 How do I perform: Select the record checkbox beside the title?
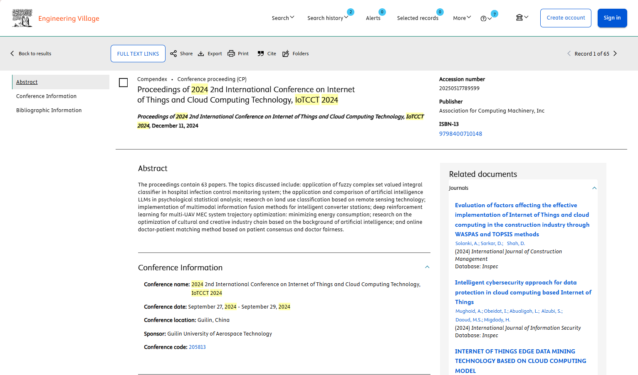[124, 83]
